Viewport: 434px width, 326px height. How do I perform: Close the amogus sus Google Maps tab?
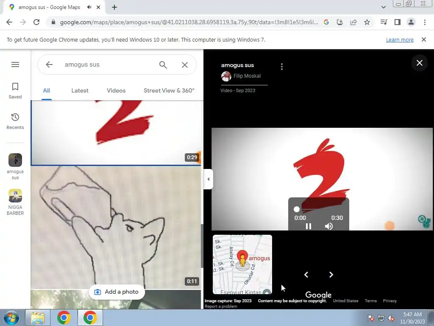(98, 7)
